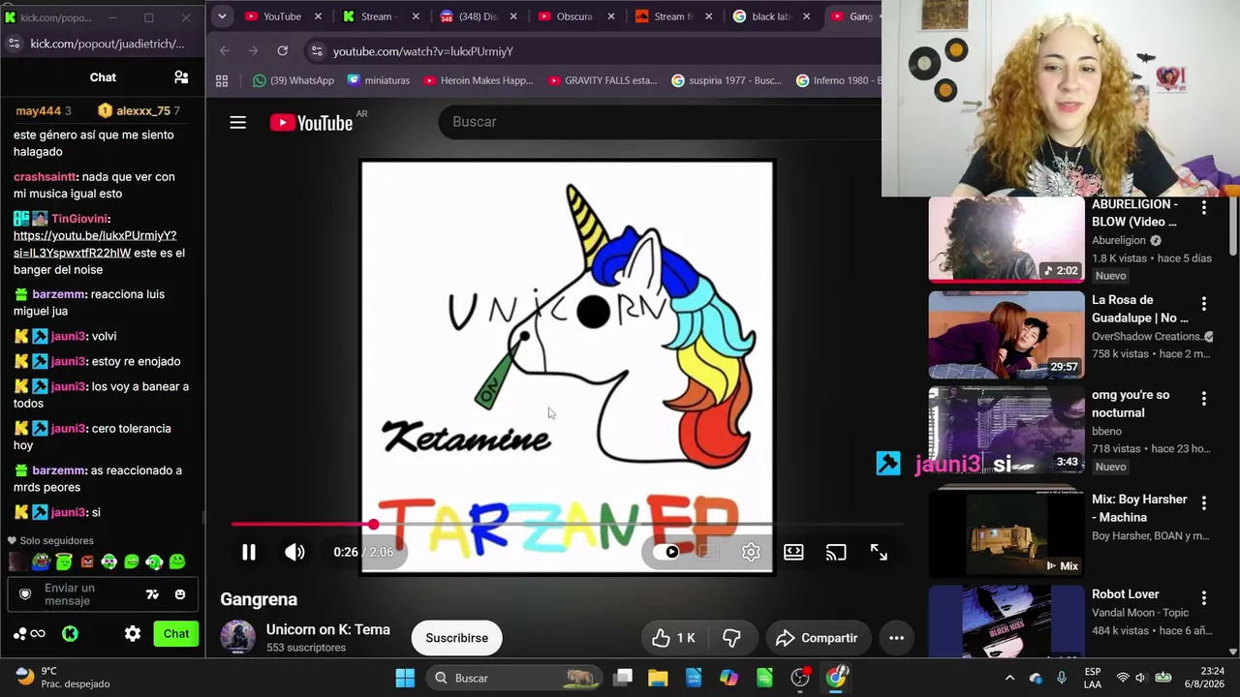
Task: Open options for ABURELIGION - BLOW video
Action: click(1204, 208)
